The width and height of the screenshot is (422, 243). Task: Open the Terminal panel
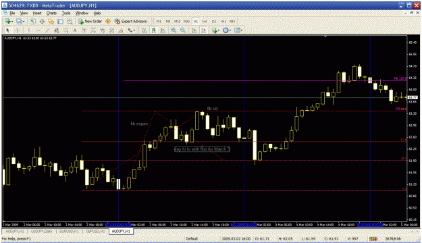(x=60, y=21)
